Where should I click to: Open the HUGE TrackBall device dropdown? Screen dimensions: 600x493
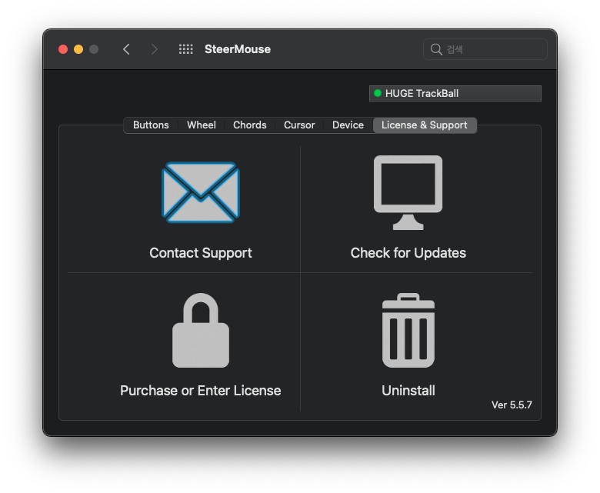[x=455, y=93]
